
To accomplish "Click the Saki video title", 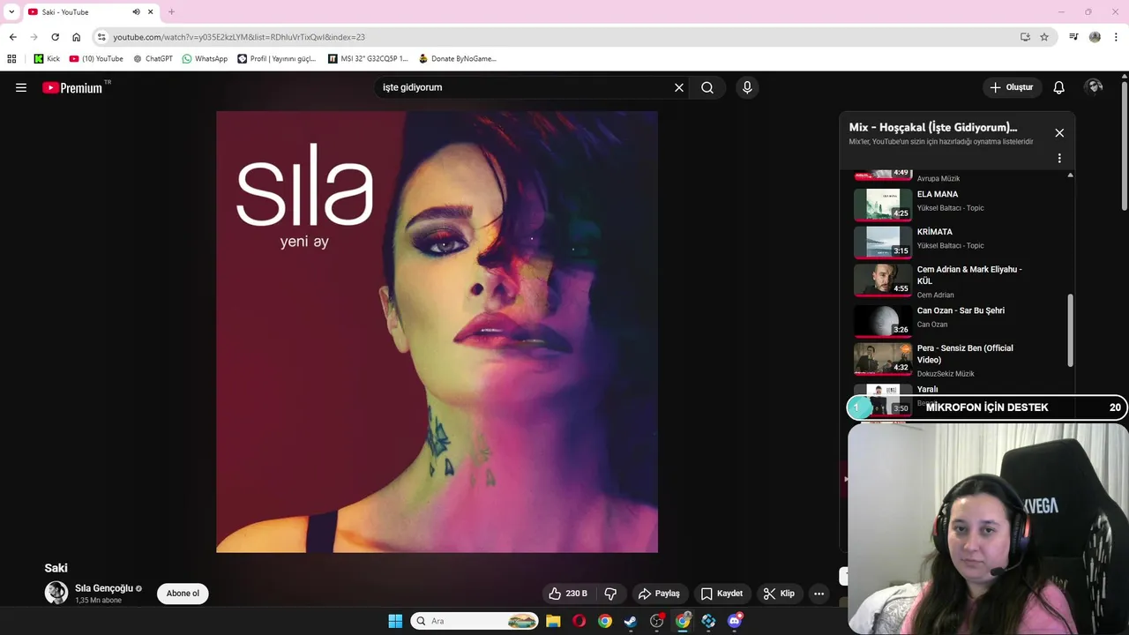I will tap(56, 568).
